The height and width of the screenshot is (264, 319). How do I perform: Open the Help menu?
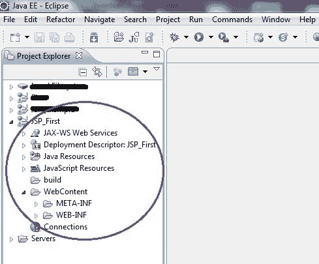307,20
